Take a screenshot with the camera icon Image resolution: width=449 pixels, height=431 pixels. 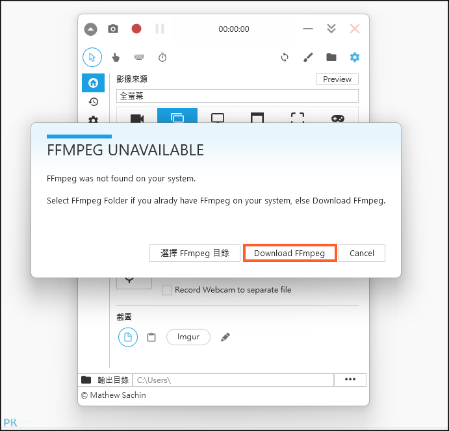click(x=113, y=29)
